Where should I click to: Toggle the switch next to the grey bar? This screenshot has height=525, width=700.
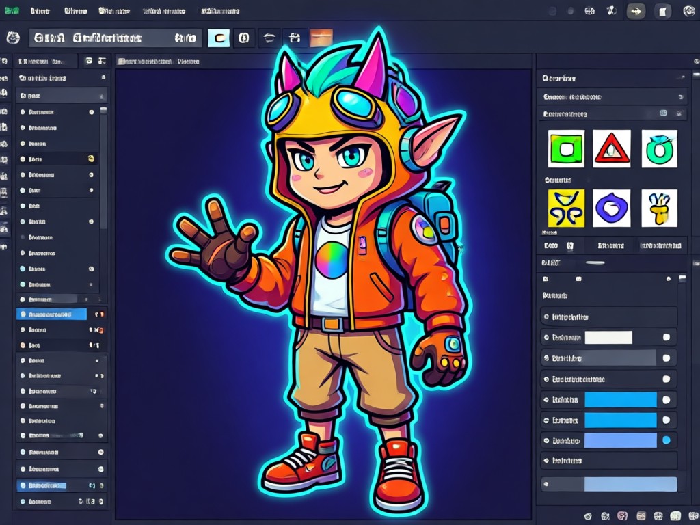point(666,358)
